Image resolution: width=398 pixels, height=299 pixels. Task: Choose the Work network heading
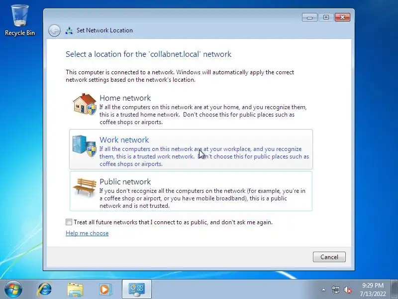pyautogui.click(x=124, y=140)
